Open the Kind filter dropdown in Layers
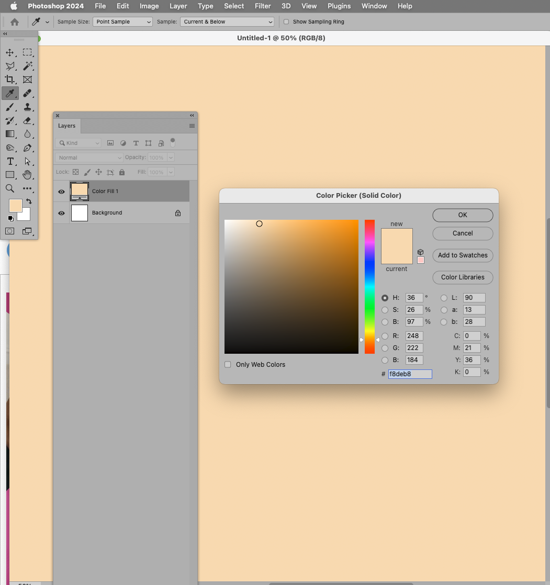 (x=78, y=142)
